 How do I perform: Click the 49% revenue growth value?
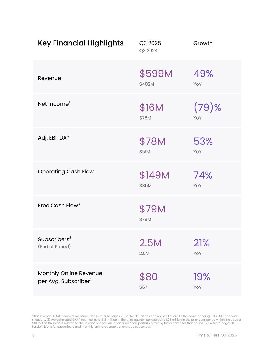tap(203, 74)
